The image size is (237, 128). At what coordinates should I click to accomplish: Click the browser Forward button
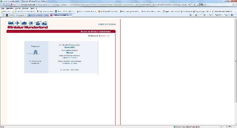(6, 5)
